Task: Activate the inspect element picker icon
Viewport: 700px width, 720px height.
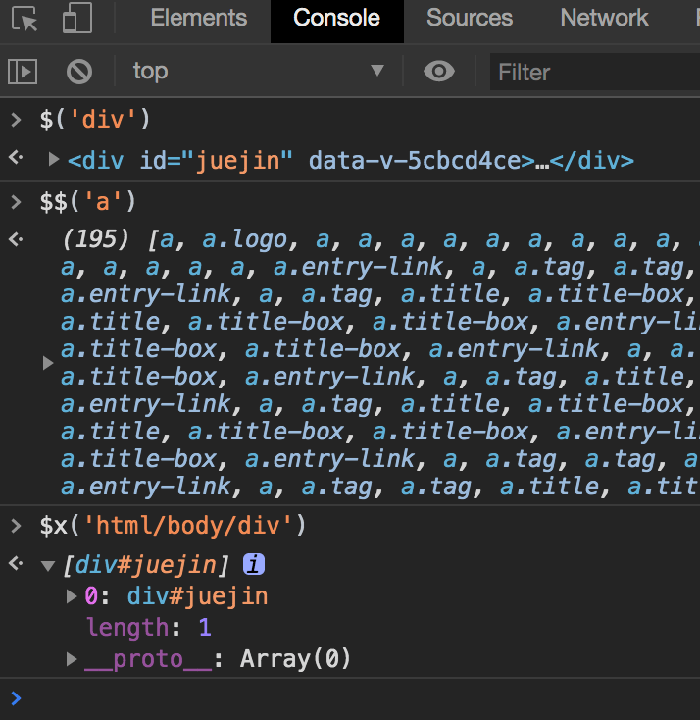Action: 24,19
